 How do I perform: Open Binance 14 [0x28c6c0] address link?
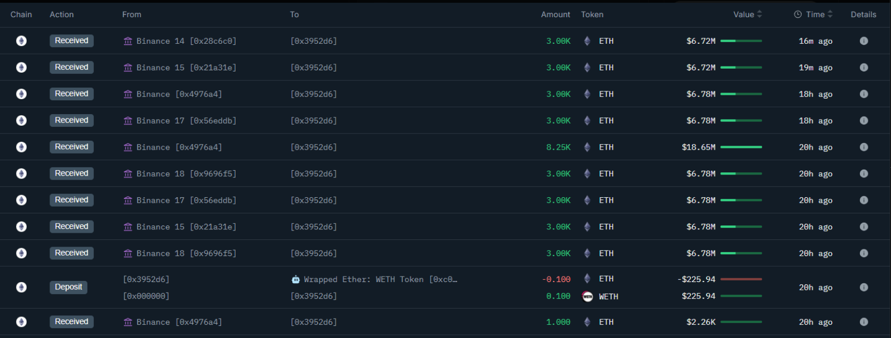[x=186, y=41]
